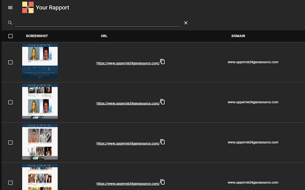
Task: Click the Your Rapport title text
Action: pos(53,8)
